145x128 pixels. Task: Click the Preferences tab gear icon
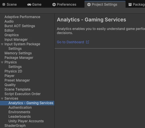point(54,5)
